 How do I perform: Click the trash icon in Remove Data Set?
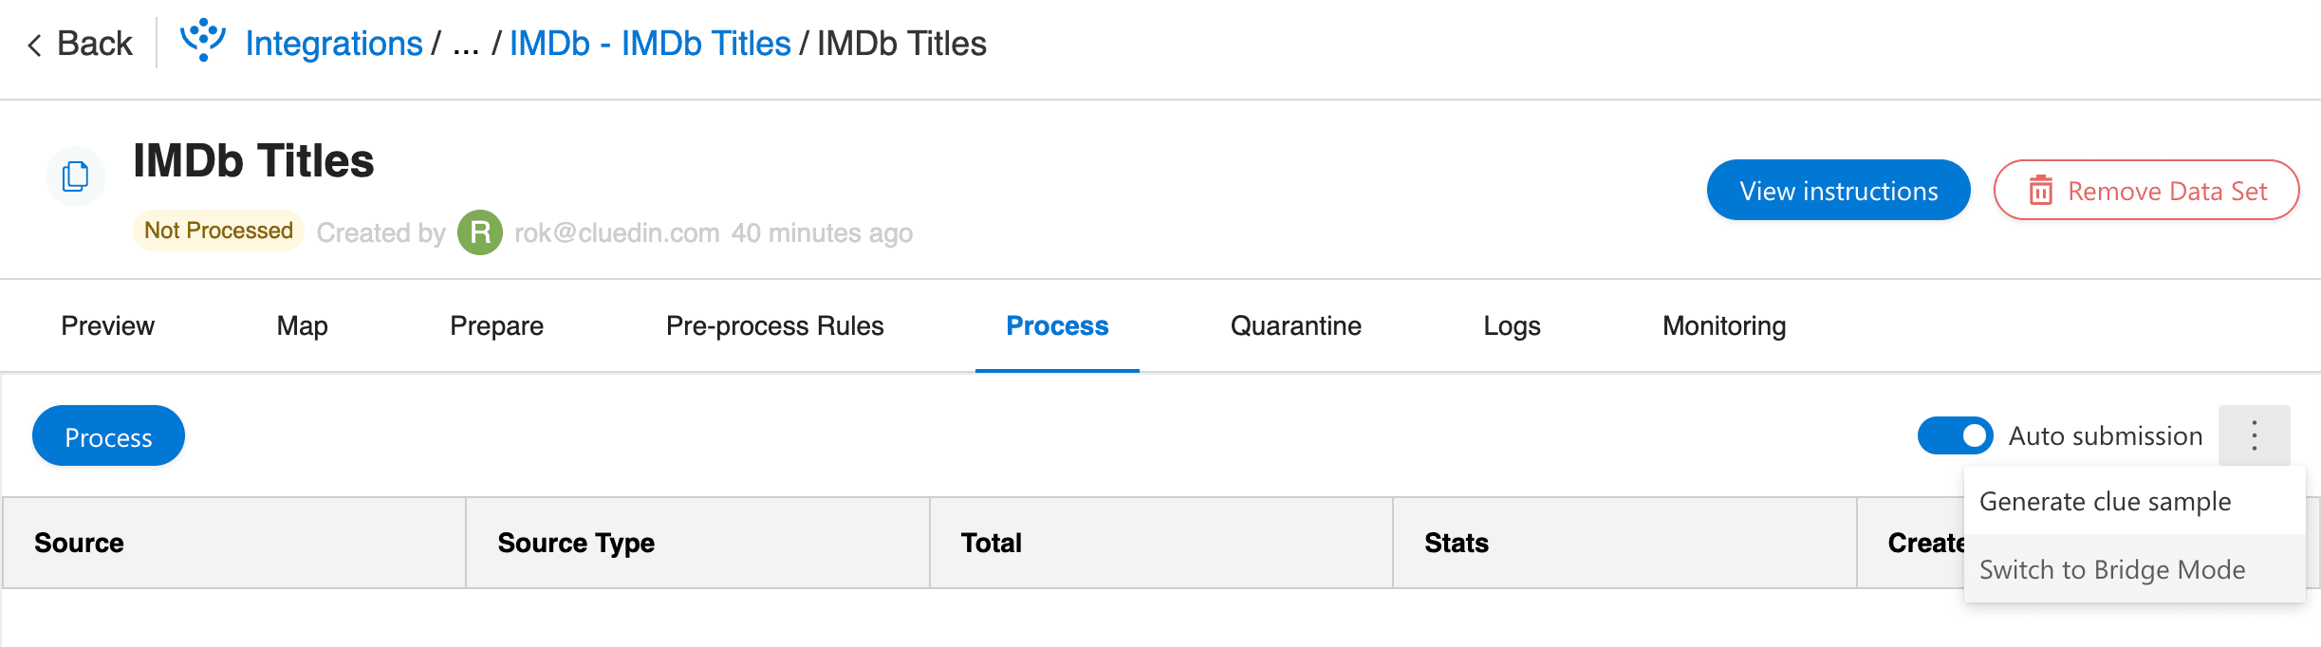(x=2040, y=191)
